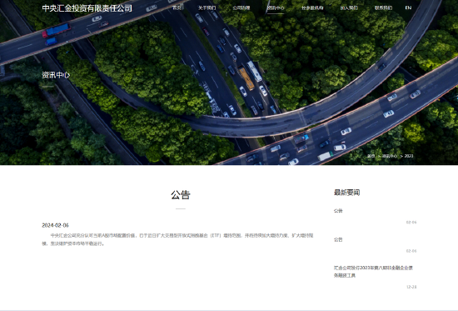
Task: Open the 汇金公司发行2023年第八期 news headline
Action: pos(373,272)
